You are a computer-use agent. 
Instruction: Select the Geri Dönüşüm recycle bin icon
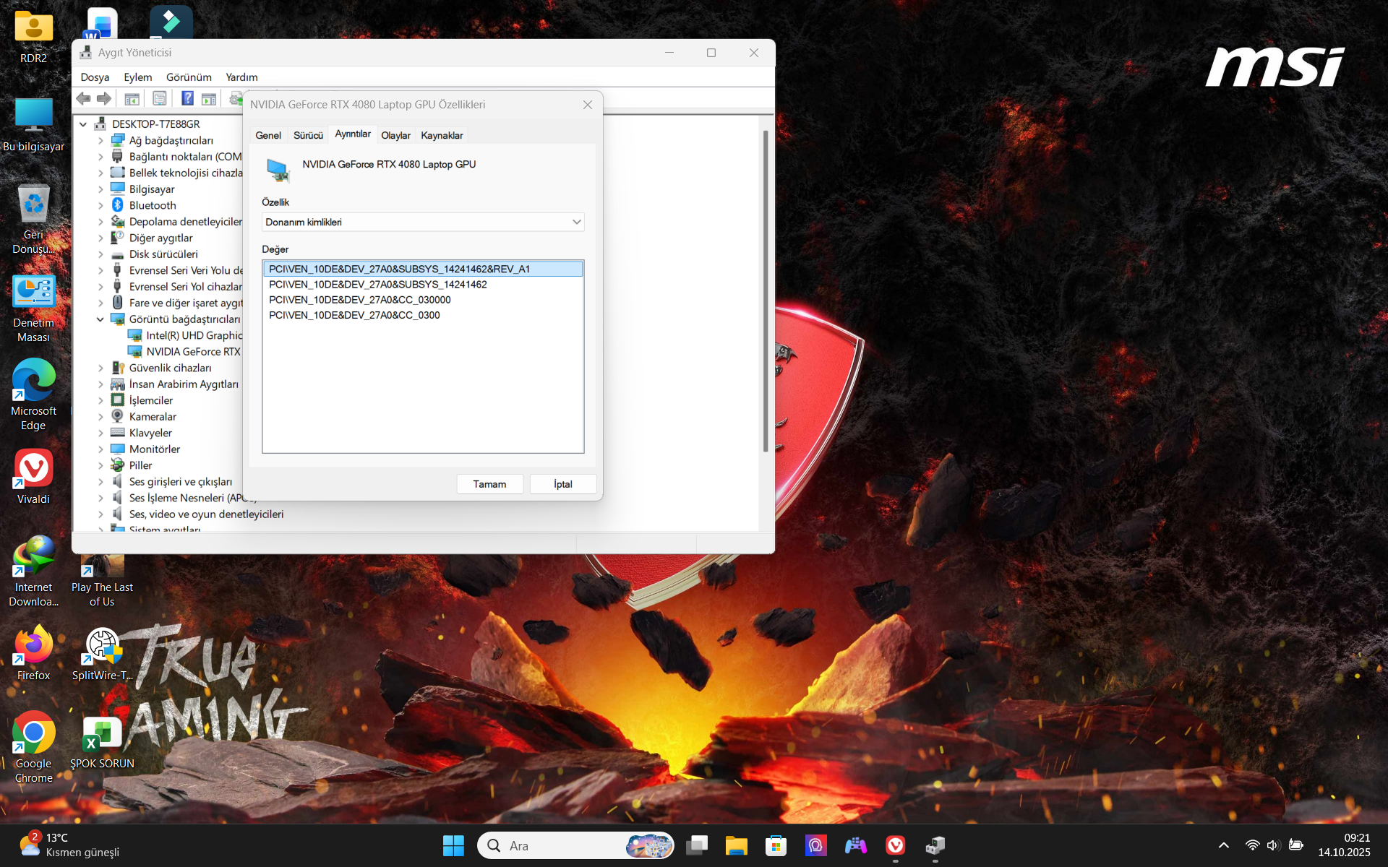[33, 219]
